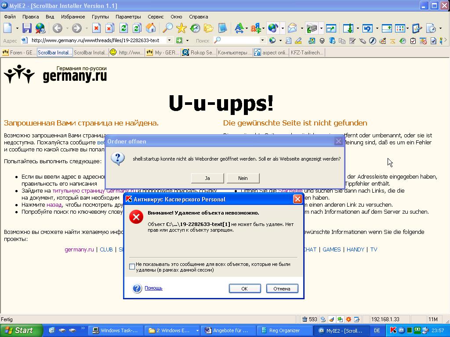
Task: Open Favorites via the star icon
Action: (181, 28)
